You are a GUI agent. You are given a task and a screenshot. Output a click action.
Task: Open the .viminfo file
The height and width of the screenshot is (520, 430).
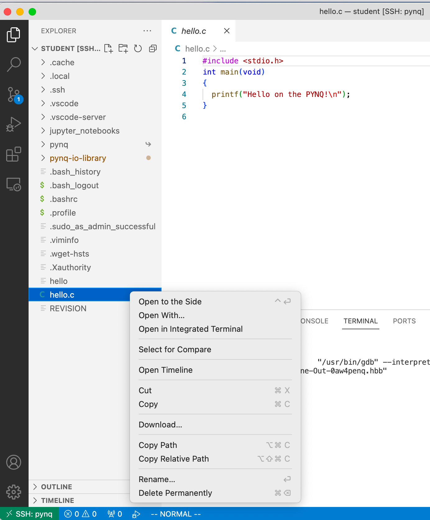pos(95,240)
